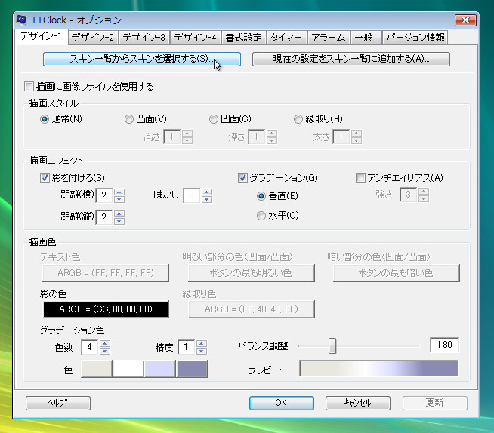Click the 精度 input field
Image resolution: width=494 pixels, height=433 pixels.
click(x=187, y=347)
